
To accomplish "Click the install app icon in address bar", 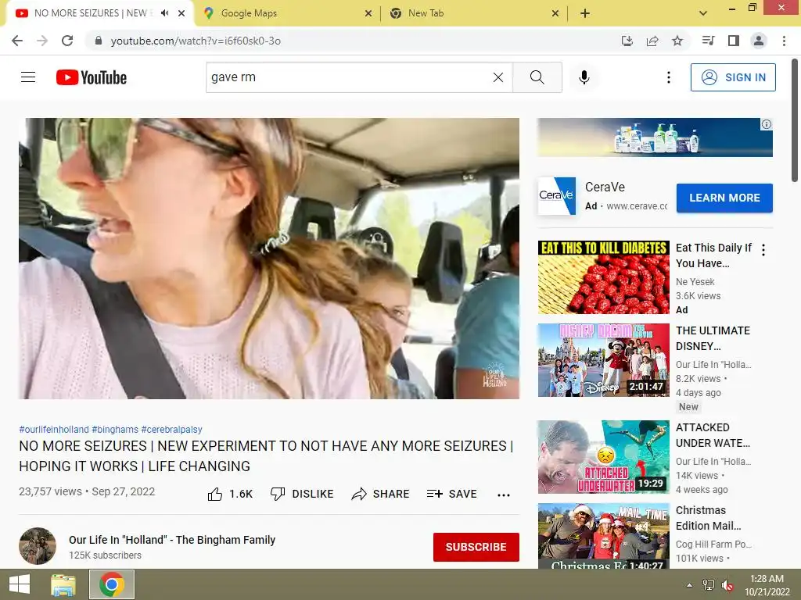I will point(627,41).
